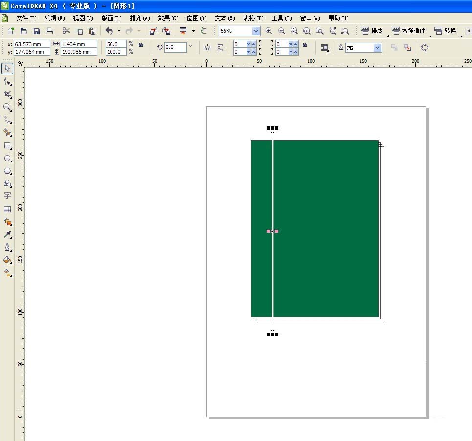Image resolution: width=472 pixels, height=441 pixels.
Task: Click the Import icon
Action: pos(154,31)
